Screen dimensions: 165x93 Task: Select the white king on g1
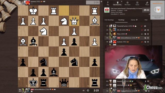[33, 11]
